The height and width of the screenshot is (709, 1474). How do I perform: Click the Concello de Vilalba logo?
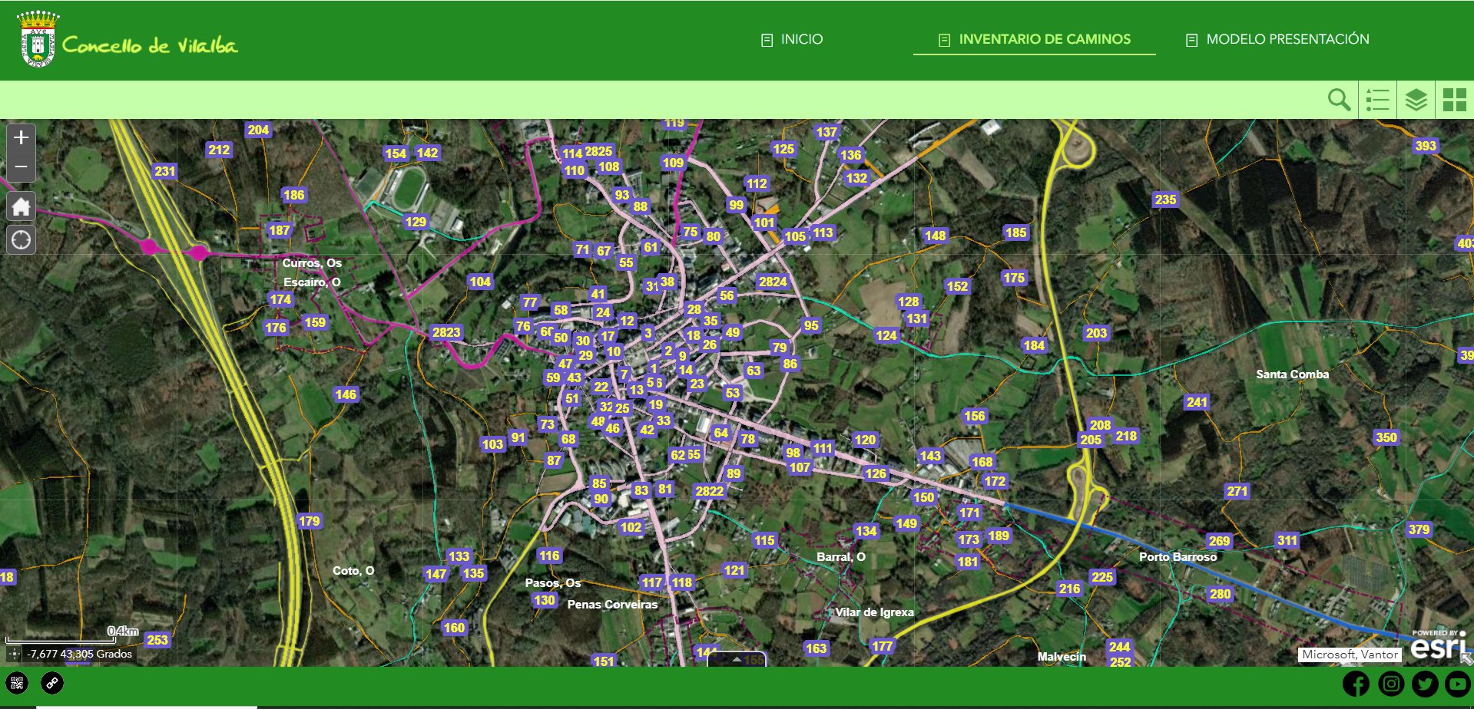pyautogui.click(x=38, y=39)
